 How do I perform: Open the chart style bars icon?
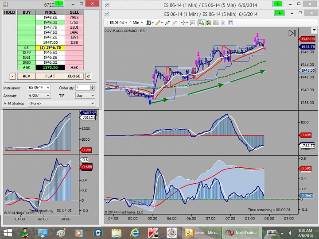click(x=149, y=23)
